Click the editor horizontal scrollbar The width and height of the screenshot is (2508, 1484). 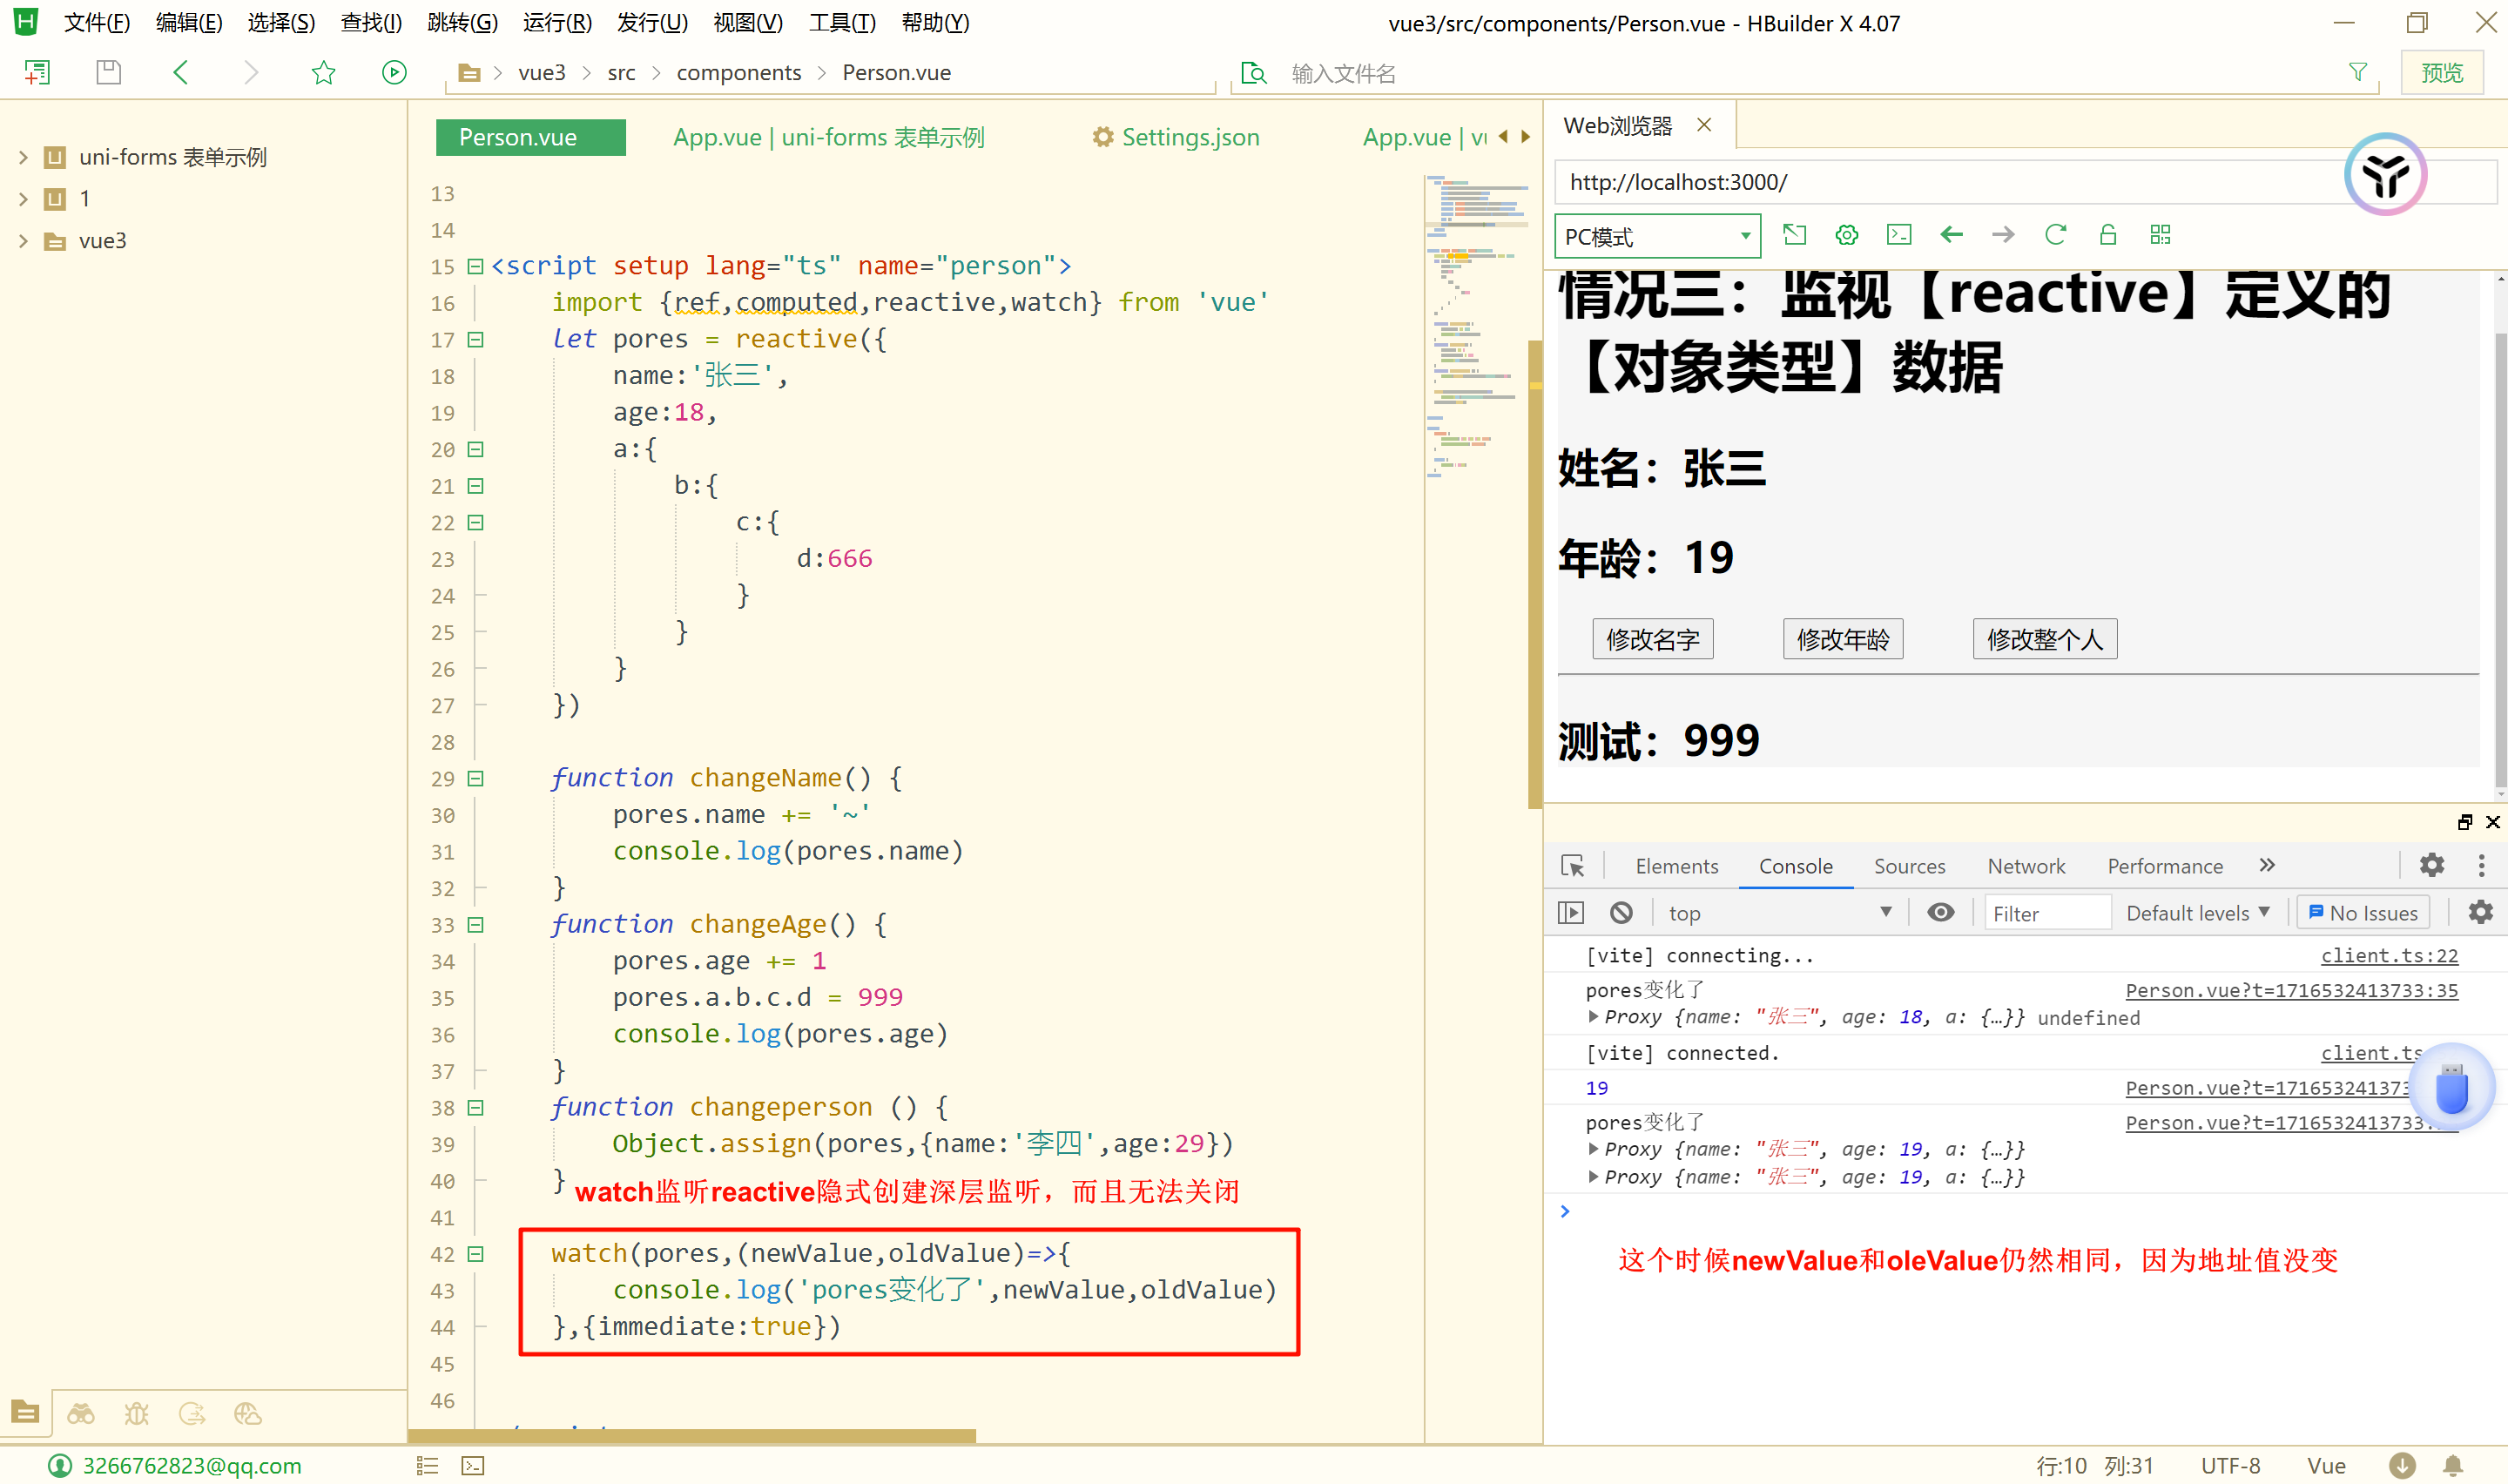click(691, 1436)
